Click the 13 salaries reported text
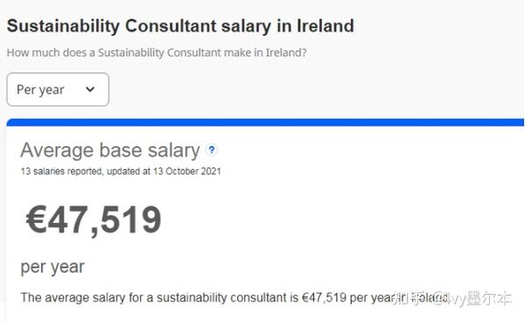Screen dimensions: 525x322 tap(61, 171)
